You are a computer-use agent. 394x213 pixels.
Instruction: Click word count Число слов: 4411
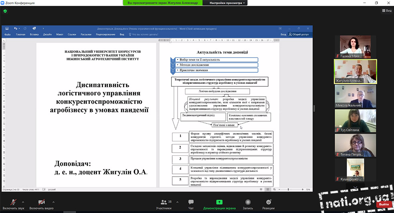coord(30,189)
